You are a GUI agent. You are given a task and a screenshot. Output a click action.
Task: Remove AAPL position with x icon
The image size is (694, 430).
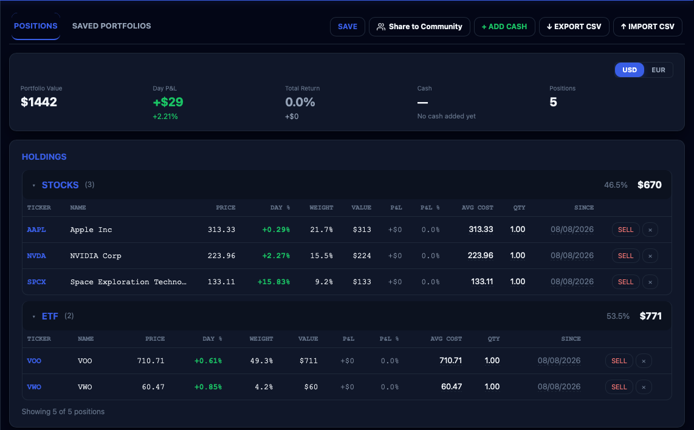pos(650,230)
